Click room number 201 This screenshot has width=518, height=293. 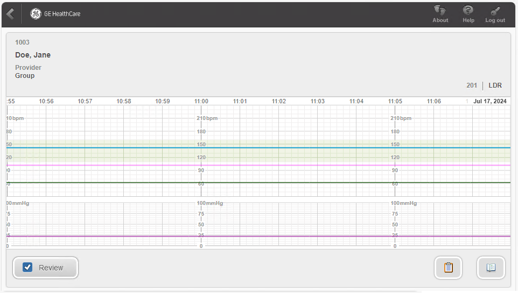[472, 85]
